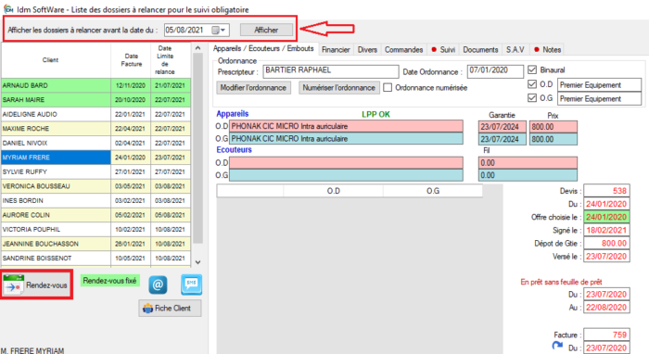Open the S.A.V tab
Screen dimensions: 649x354
click(515, 50)
